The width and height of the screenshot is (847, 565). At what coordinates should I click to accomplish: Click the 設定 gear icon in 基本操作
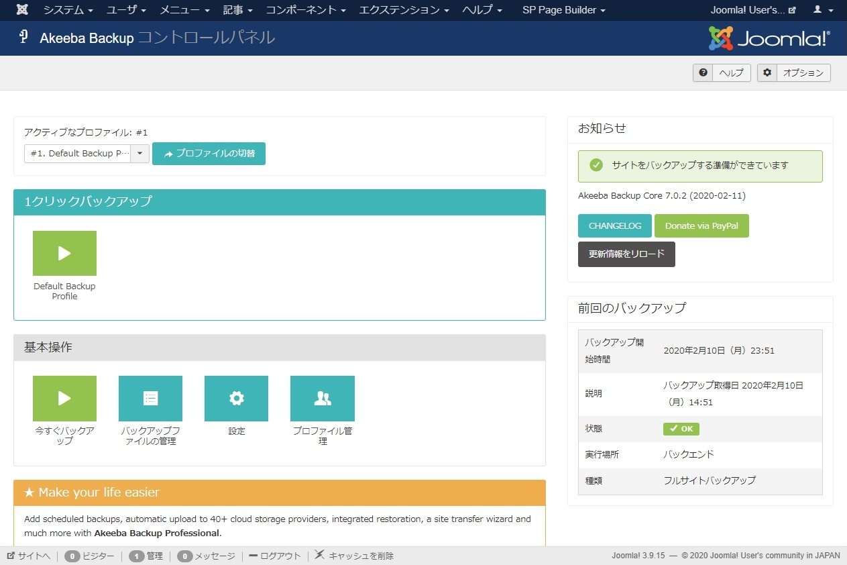pyautogui.click(x=236, y=398)
